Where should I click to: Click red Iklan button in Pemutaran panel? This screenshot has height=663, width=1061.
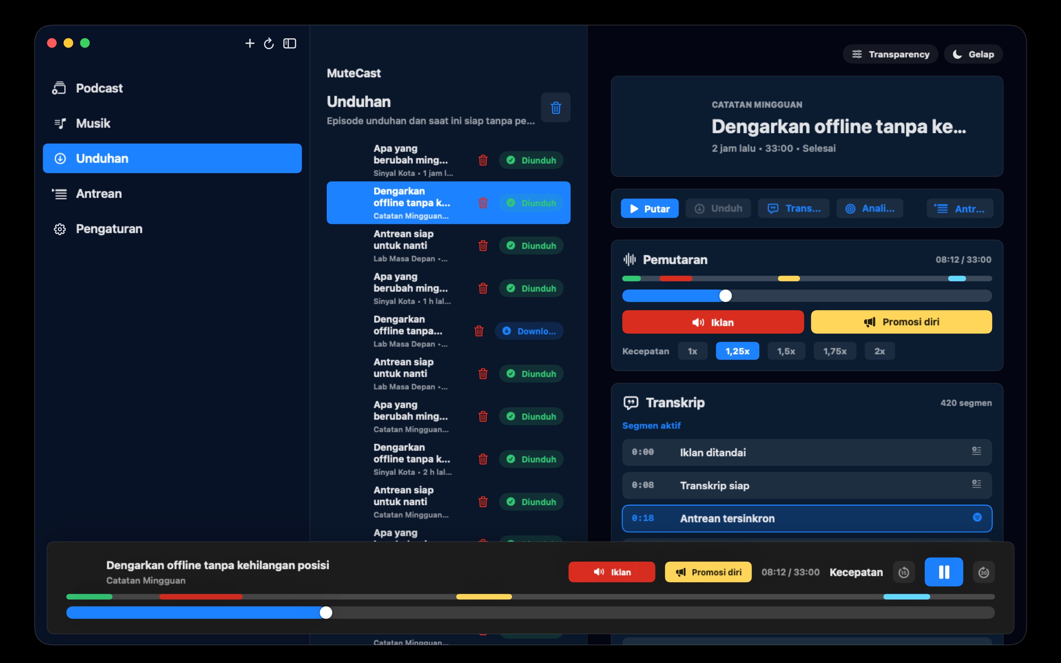[x=713, y=322]
